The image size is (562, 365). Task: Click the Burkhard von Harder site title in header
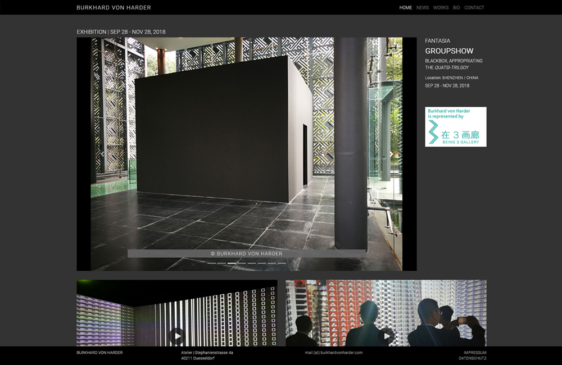coord(114,8)
